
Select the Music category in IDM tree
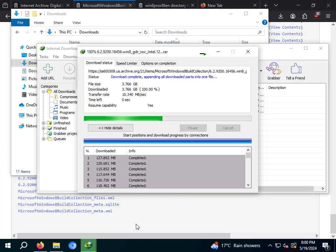pos(64,107)
